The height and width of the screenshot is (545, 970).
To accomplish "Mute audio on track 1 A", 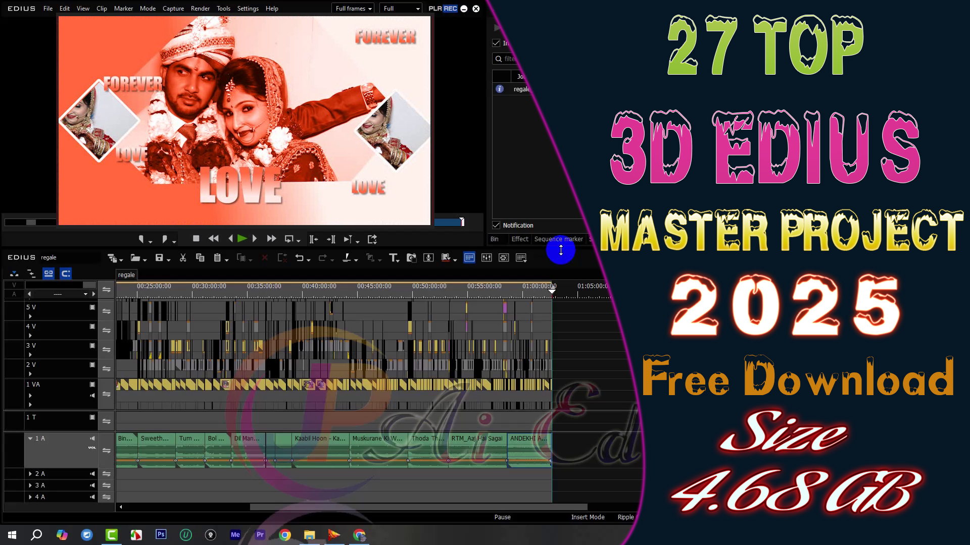I will point(92,439).
